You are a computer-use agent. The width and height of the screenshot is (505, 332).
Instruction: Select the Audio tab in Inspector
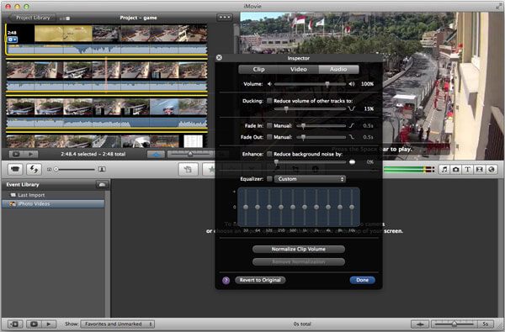pos(338,70)
